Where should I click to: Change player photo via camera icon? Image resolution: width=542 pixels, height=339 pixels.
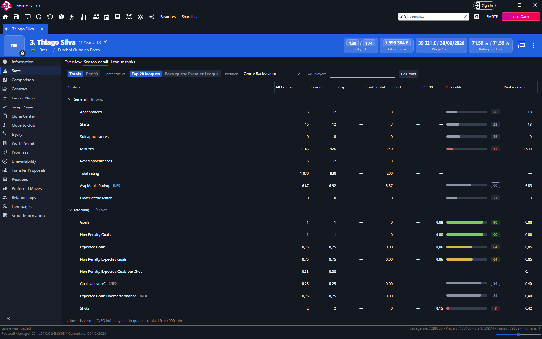(22, 53)
